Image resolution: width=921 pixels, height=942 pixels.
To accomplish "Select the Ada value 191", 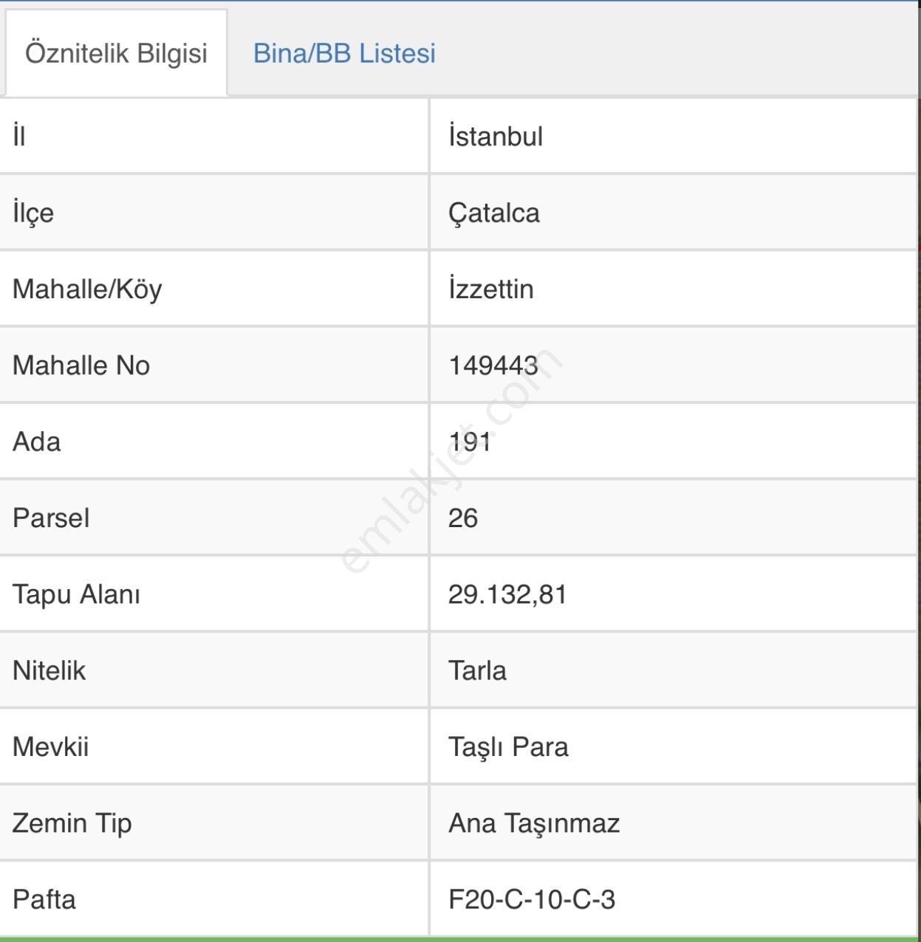I will [x=470, y=441].
